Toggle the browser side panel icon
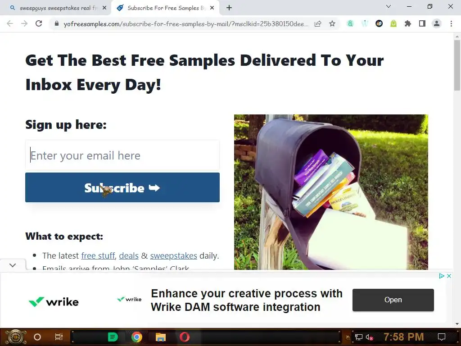The height and width of the screenshot is (346, 461). pyautogui.click(x=422, y=23)
